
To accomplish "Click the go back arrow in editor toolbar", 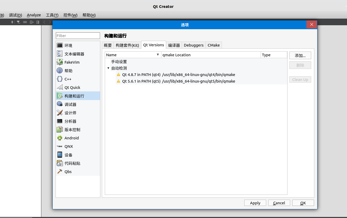I will 44,22.
